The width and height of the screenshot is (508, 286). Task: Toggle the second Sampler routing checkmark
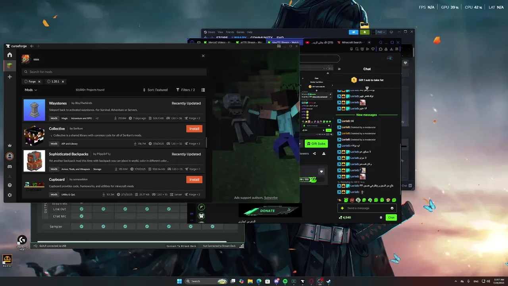103,226
